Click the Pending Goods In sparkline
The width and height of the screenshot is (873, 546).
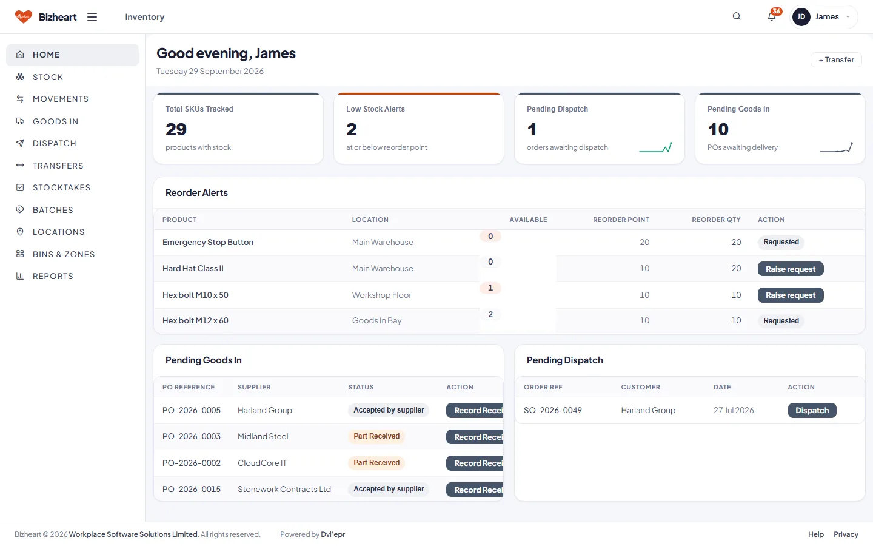point(837,147)
